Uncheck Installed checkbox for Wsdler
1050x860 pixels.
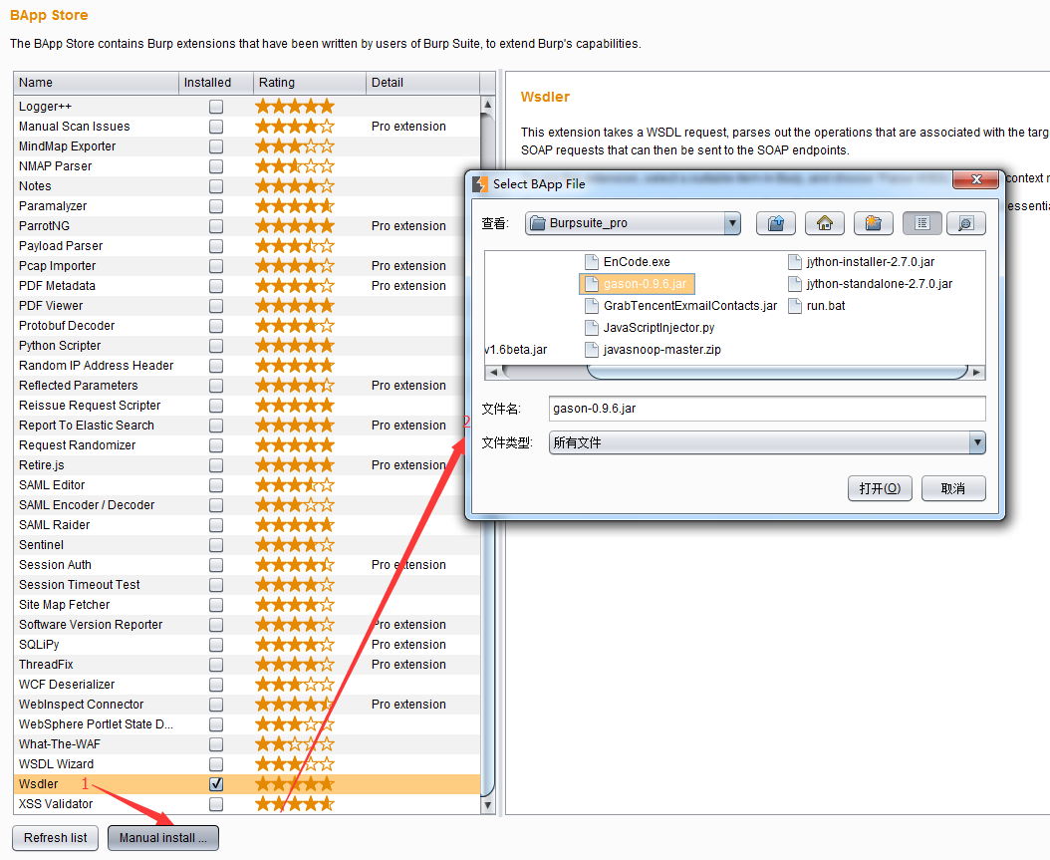(x=215, y=783)
